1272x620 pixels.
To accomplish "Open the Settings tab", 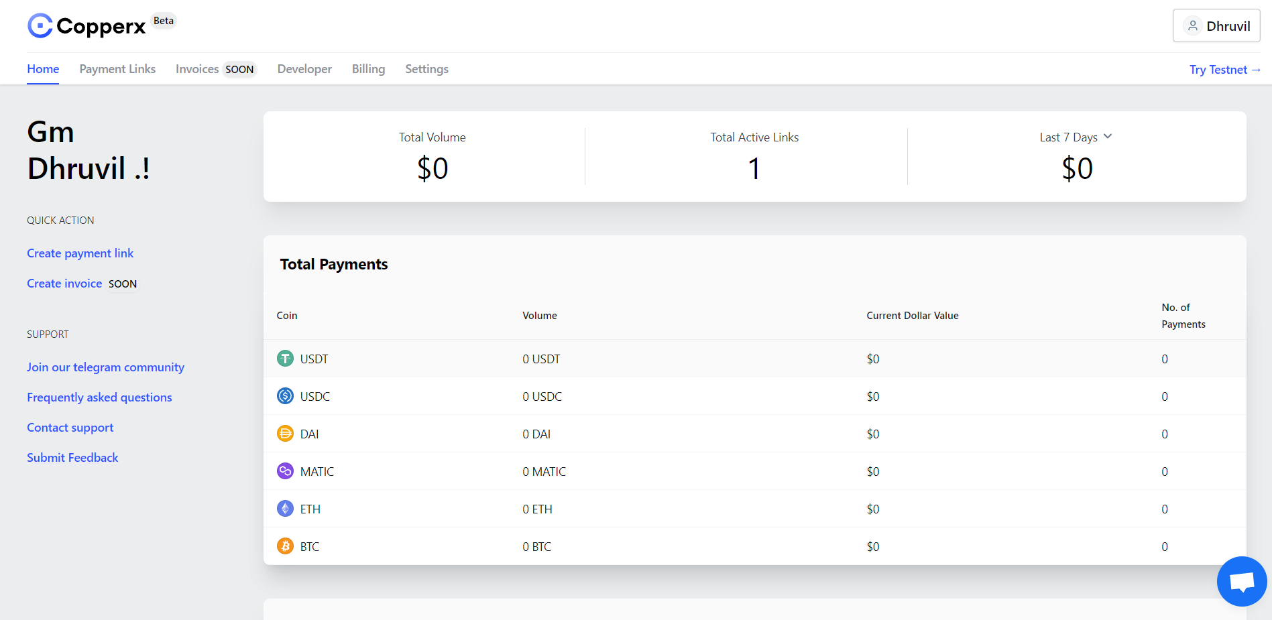I will pos(426,69).
